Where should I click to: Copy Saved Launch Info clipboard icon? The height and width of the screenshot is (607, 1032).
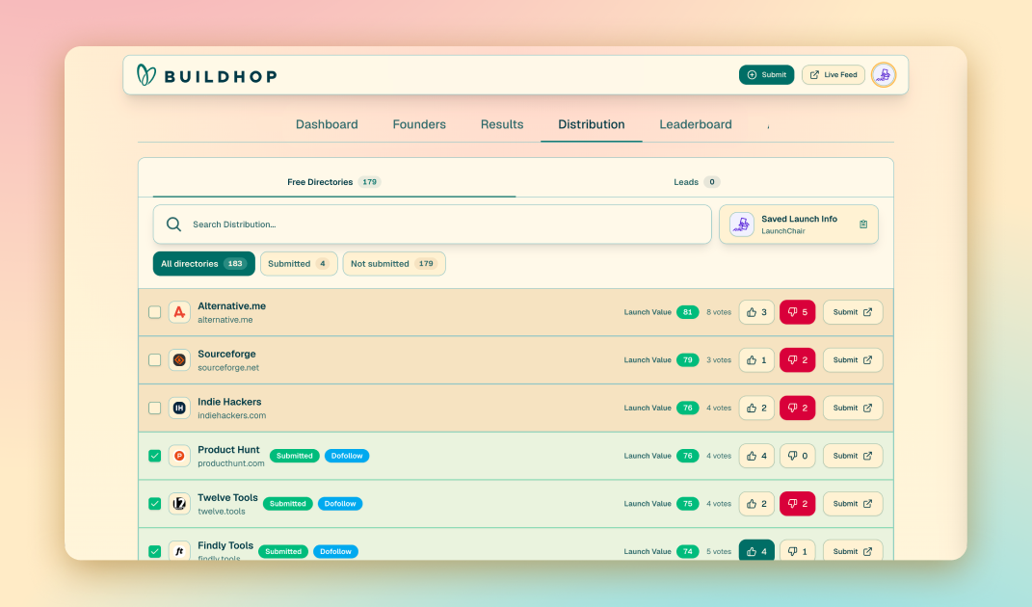[x=862, y=224]
